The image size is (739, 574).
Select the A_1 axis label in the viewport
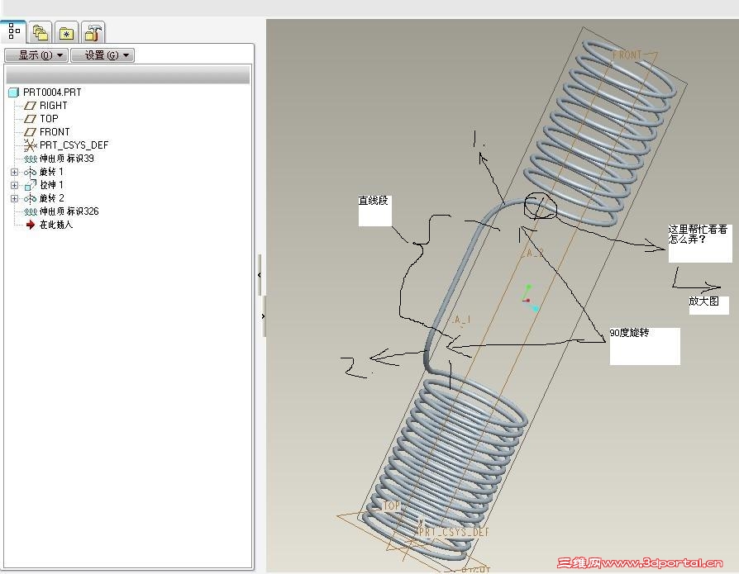(x=461, y=320)
